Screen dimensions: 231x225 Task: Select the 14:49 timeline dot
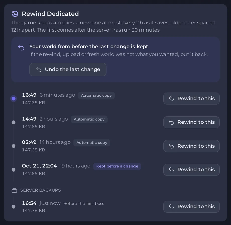coord(14,122)
